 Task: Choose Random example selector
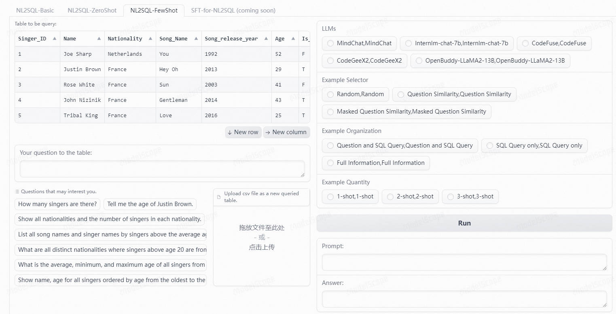[x=330, y=94]
